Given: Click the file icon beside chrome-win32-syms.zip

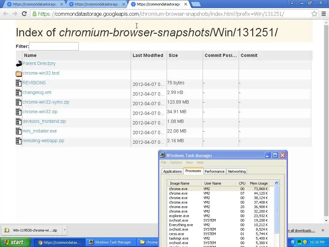Looking at the screenshot, I should click(19, 102).
